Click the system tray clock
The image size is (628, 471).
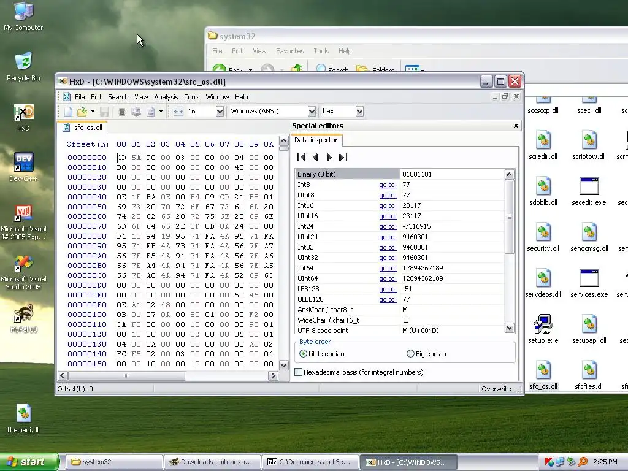[605, 462]
